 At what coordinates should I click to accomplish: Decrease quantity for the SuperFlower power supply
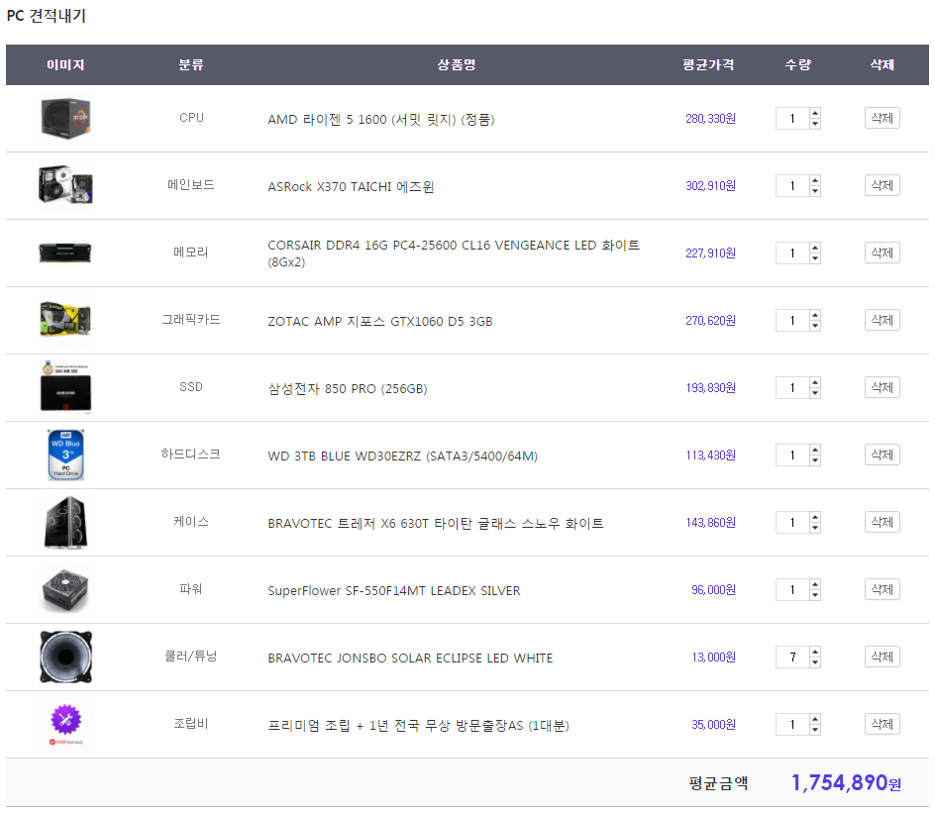tap(814, 595)
